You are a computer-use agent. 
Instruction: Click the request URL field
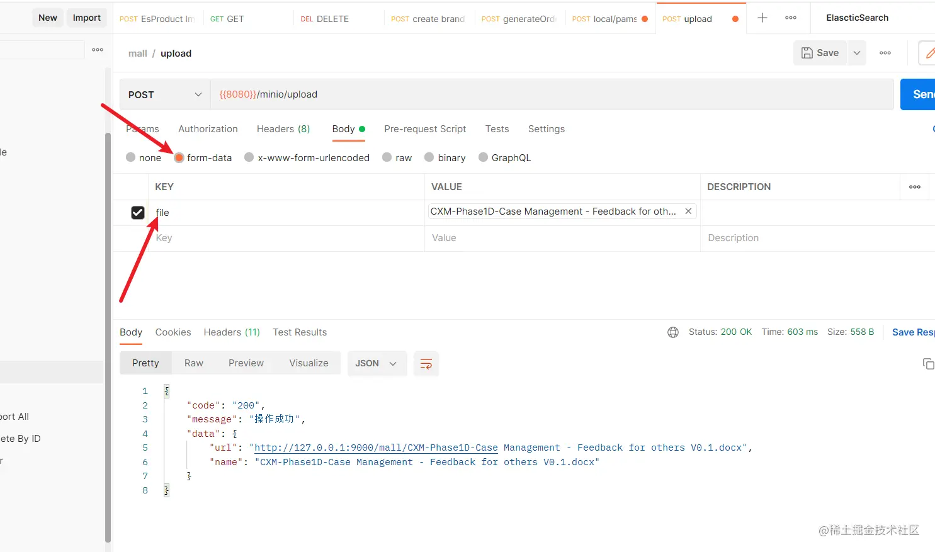click(552, 94)
